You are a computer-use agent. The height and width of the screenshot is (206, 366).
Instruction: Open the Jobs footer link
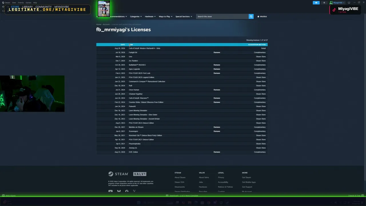(x=201, y=182)
